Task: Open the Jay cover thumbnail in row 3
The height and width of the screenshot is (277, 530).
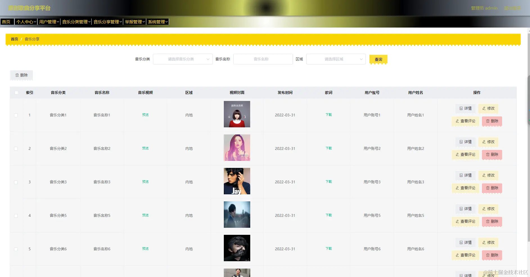Action: pos(237,181)
